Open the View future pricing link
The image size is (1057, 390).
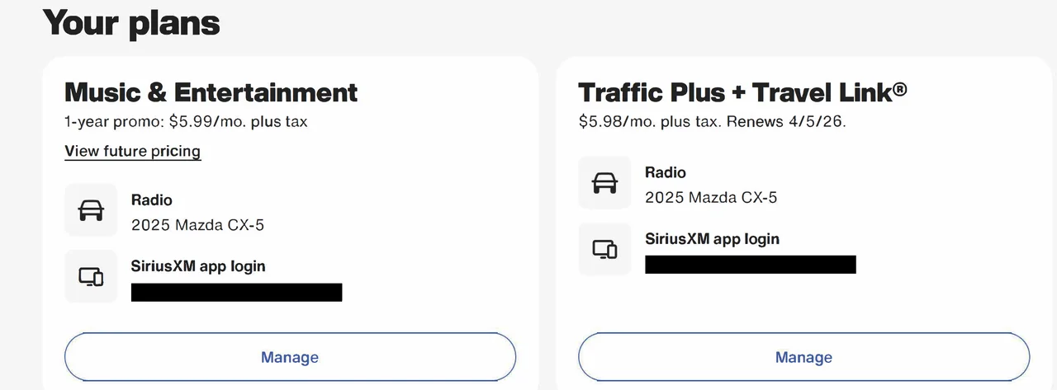pyautogui.click(x=132, y=151)
